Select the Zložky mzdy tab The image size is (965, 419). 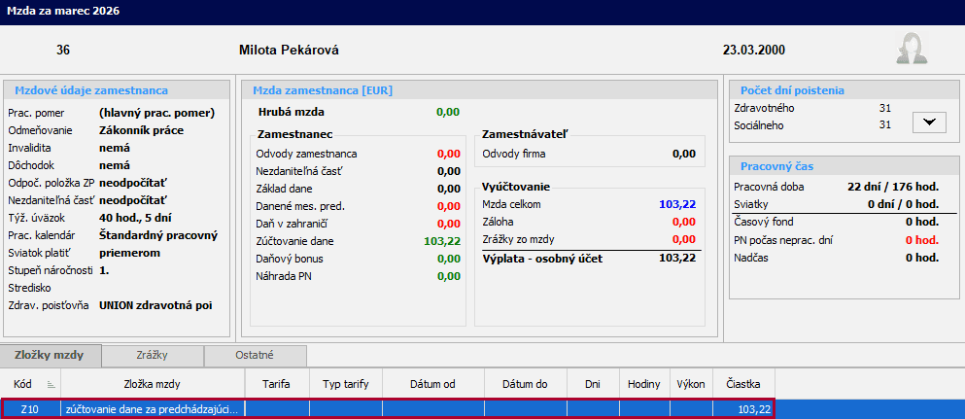(50, 356)
